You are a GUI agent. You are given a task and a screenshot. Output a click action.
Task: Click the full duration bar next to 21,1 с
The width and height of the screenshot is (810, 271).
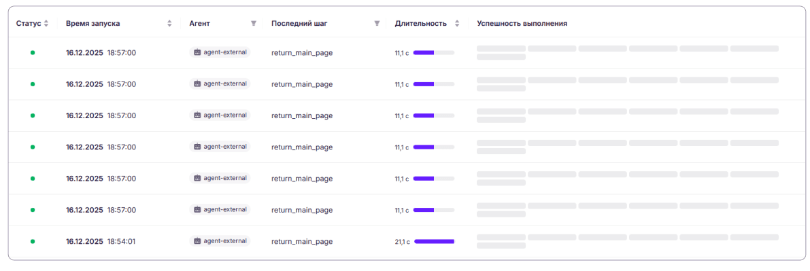coord(434,241)
